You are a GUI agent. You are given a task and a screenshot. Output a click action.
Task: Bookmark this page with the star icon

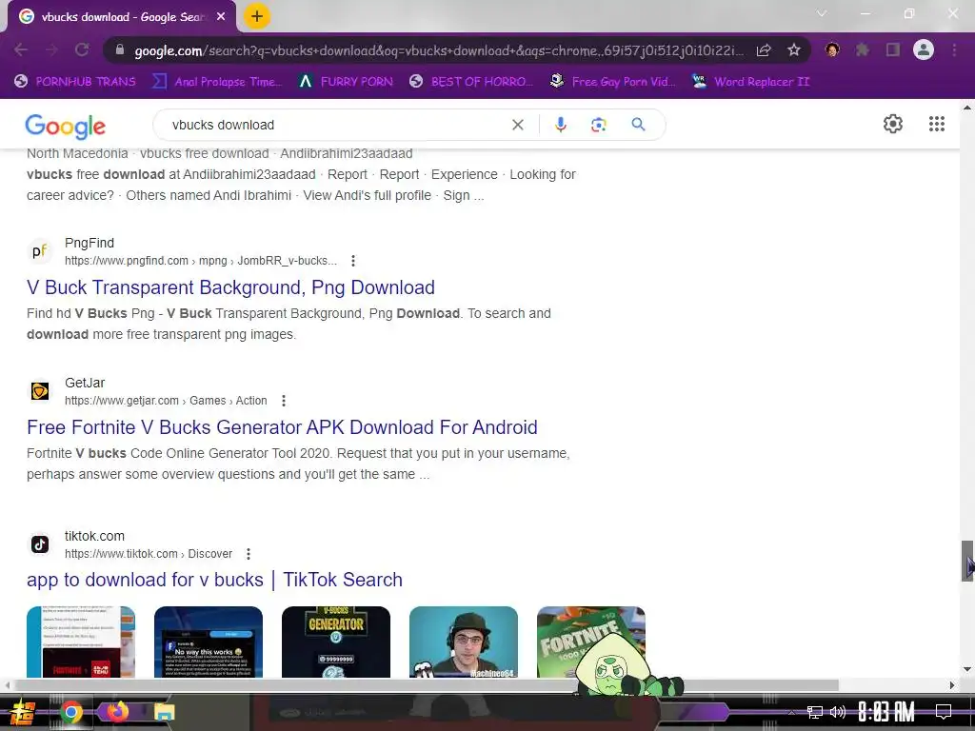[793, 49]
